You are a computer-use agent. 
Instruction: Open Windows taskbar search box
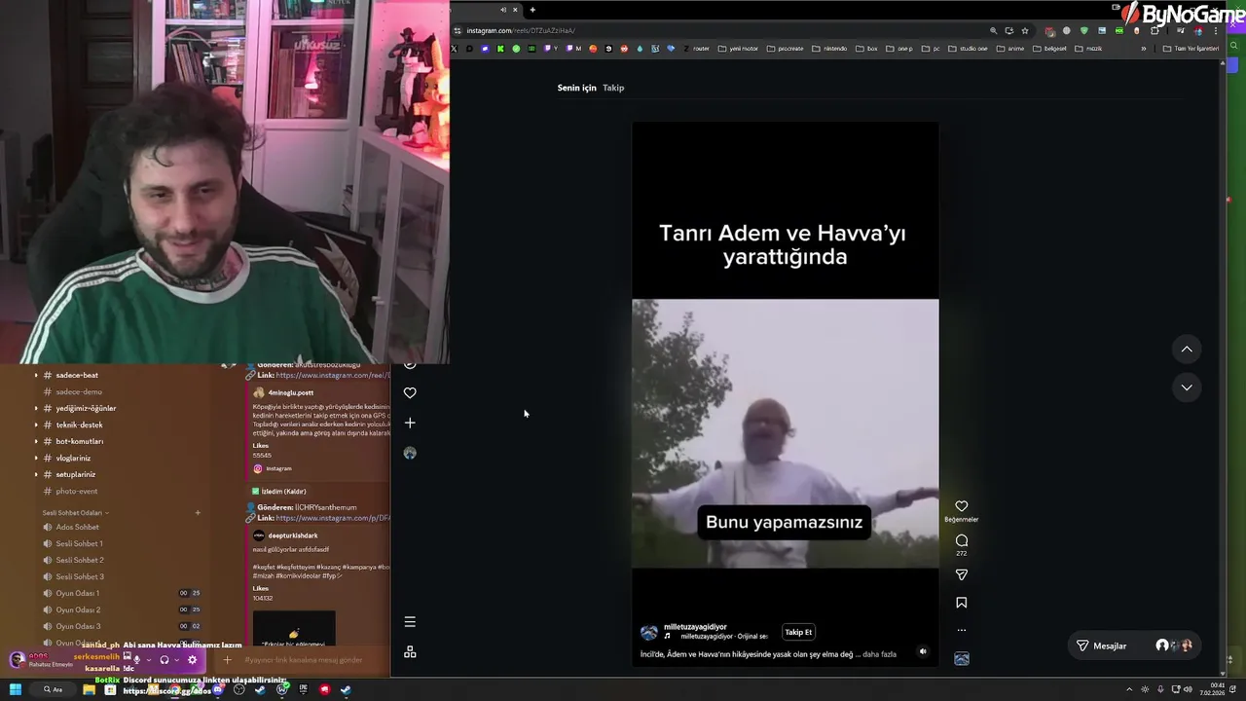53,689
